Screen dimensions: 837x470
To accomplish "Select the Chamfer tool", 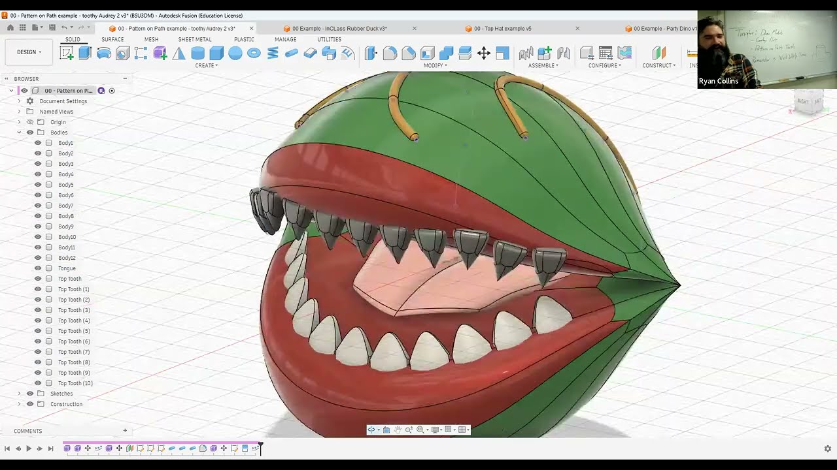I will click(409, 54).
